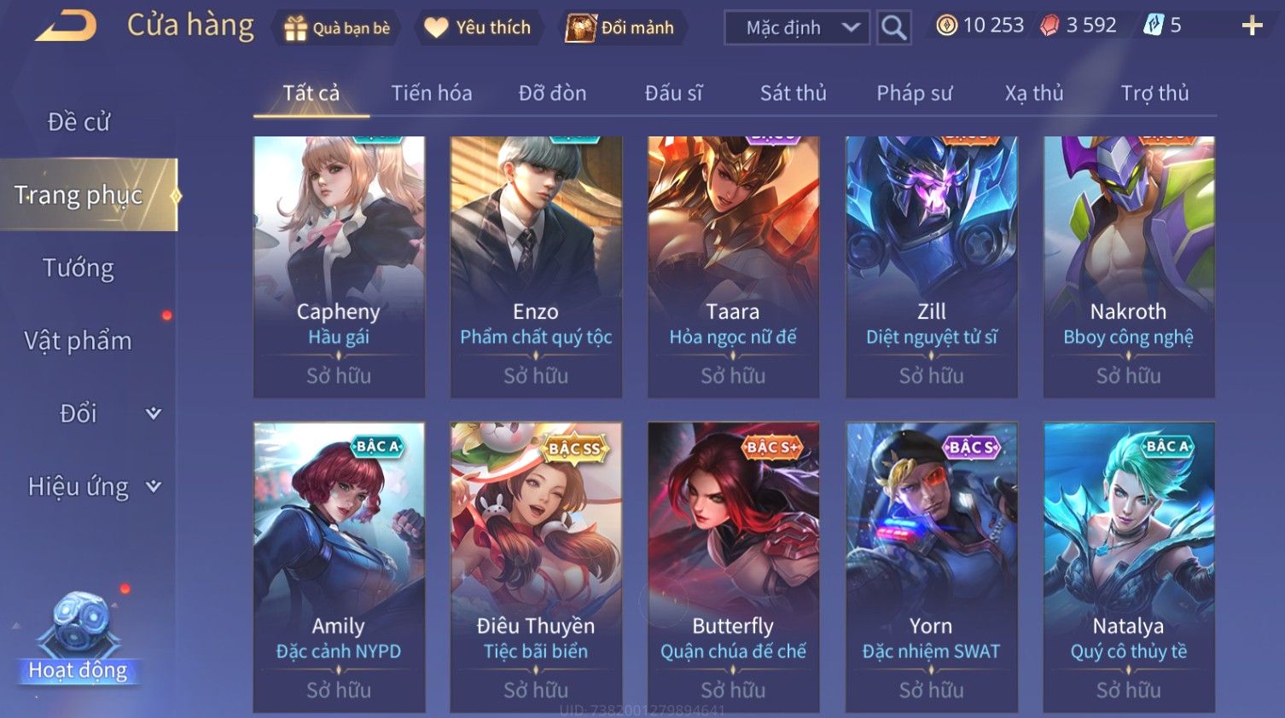The height and width of the screenshot is (718, 1285).
Task: Switch to the Pháp sư tab
Action: [914, 93]
